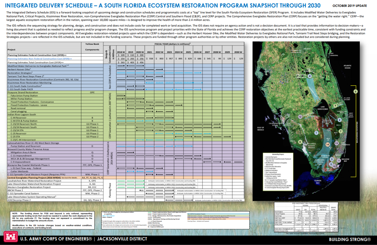Select map marker 1 south of Lake Okeechobee
Viewport: 377px width, 245px height.
point(316,132)
